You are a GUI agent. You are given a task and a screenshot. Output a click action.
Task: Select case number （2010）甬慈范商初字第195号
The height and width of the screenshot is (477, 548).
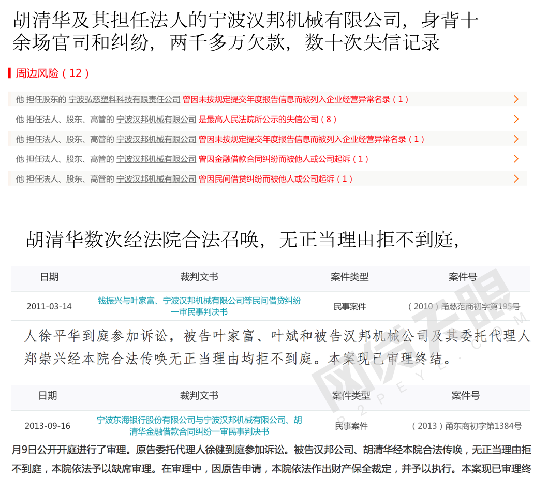coord(464,306)
